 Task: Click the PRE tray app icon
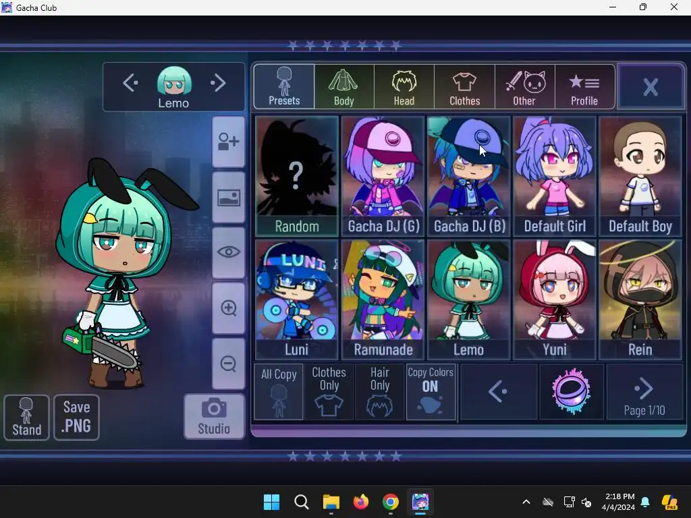670,502
